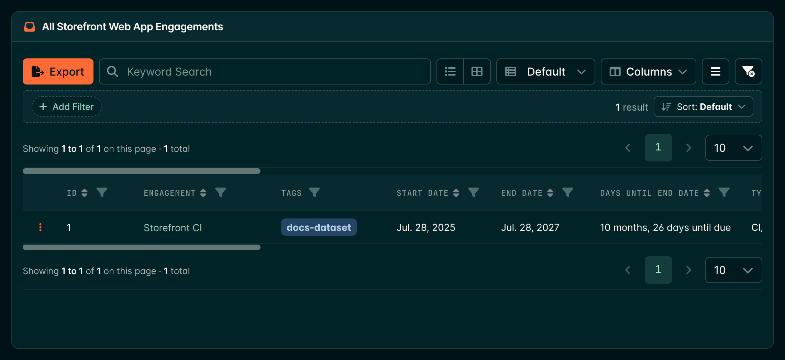Viewport: 785px width, 360px height.
Task: Click the bottom horizontal scrollbar
Action: pos(142,247)
